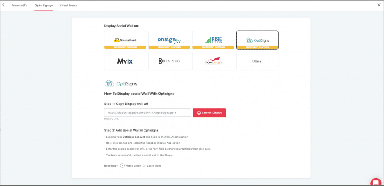Open the Learn More link

154,166
